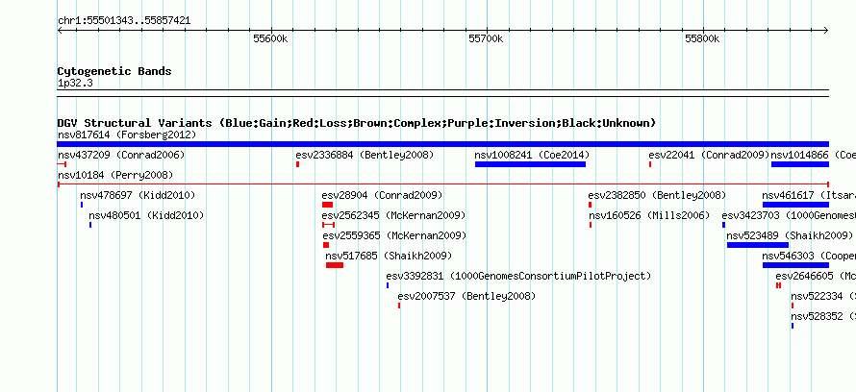Screen dimensions: 856x392
Task: Click the nsv546303 variant label
Action: click(x=809, y=256)
